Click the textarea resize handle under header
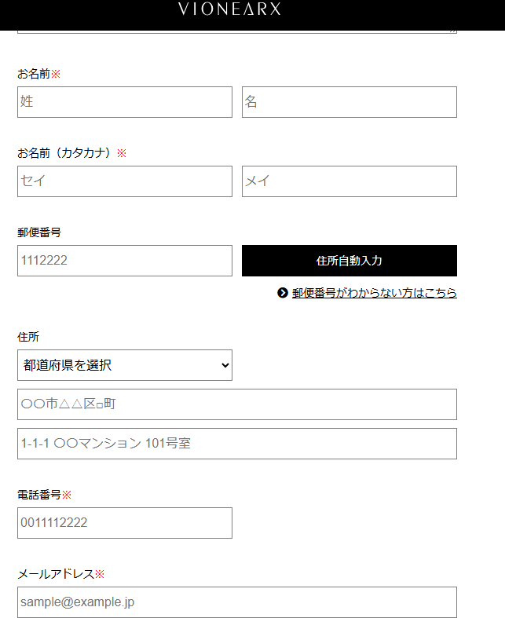This screenshot has height=618, width=505. 452,31
